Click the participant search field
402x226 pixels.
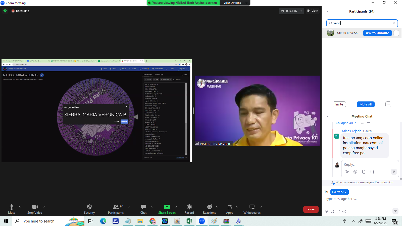tap(362, 23)
